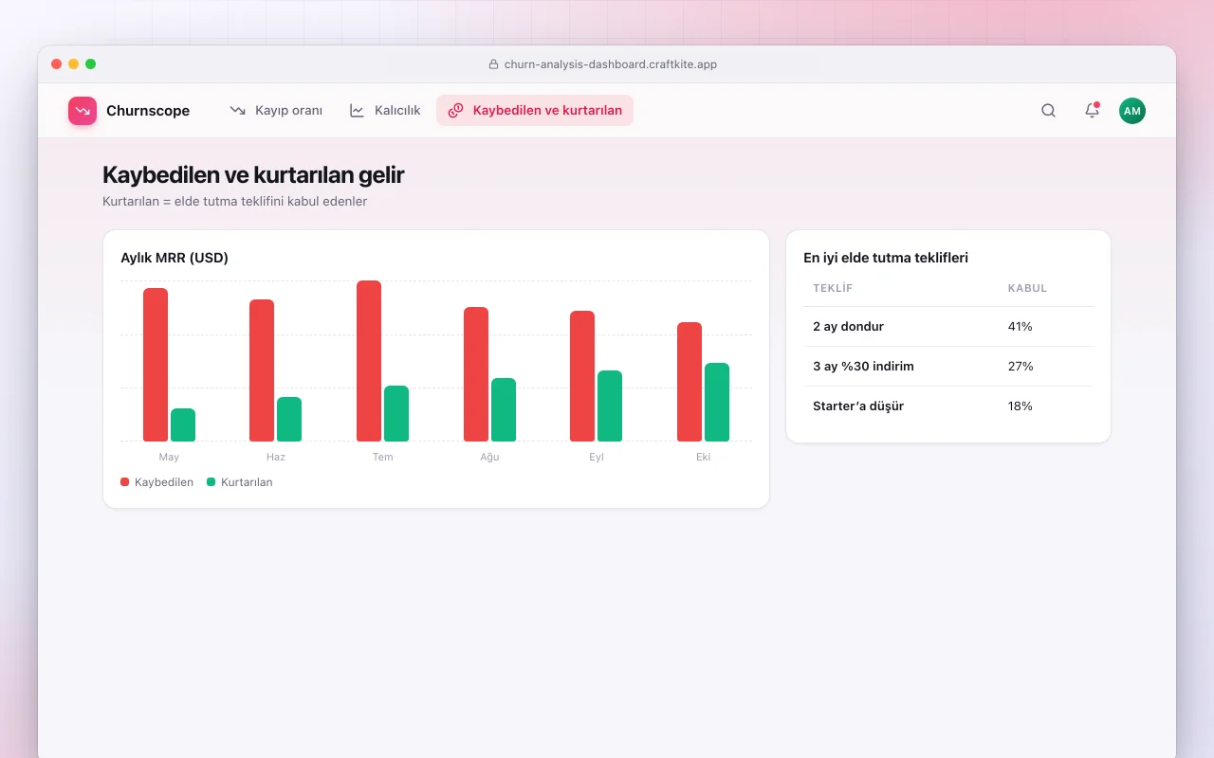Screen dimensions: 1214x758
Task: Click the green Kurtarılan bar for Haz
Action: point(289,420)
